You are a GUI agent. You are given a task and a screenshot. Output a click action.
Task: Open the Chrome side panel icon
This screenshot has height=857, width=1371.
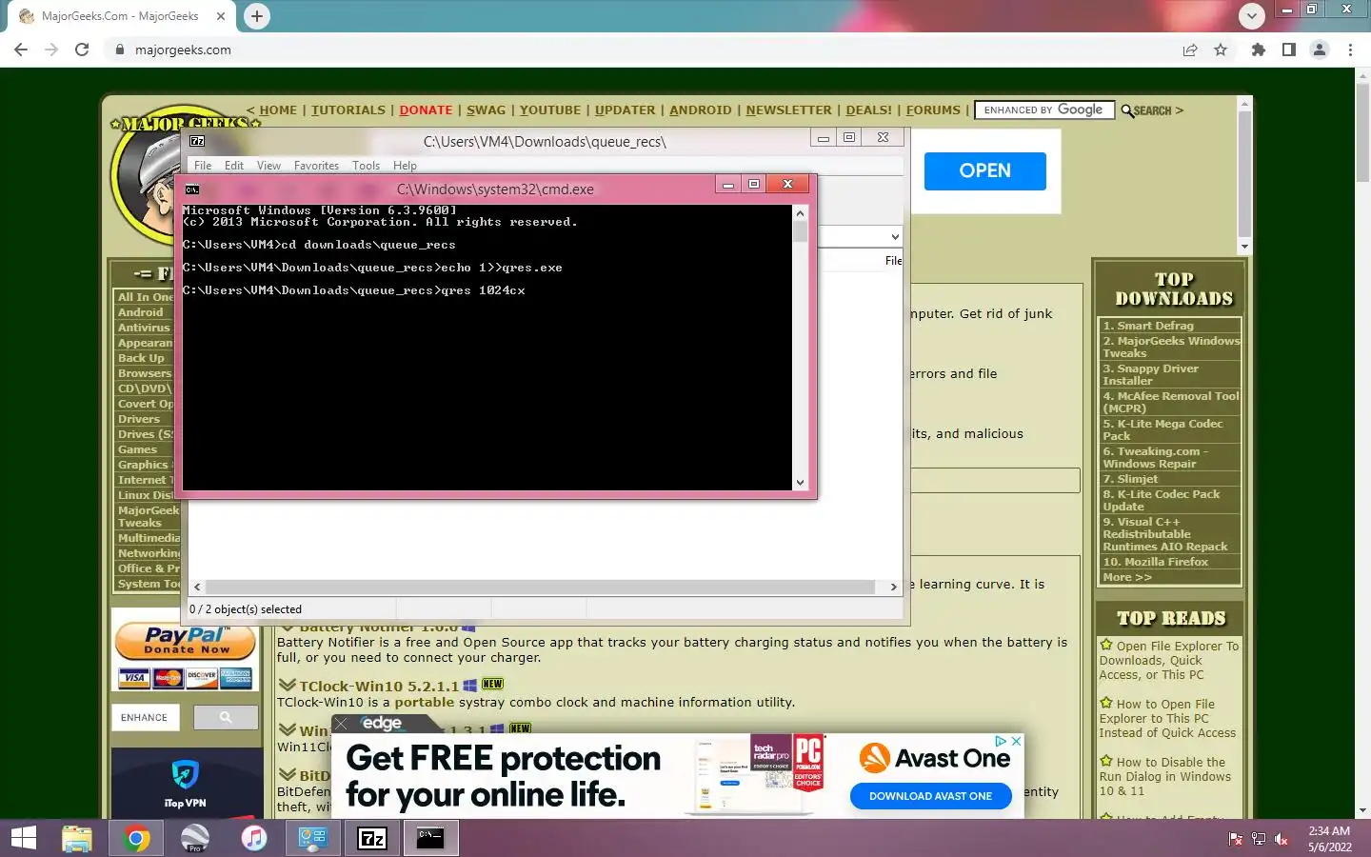pyautogui.click(x=1289, y=50)
